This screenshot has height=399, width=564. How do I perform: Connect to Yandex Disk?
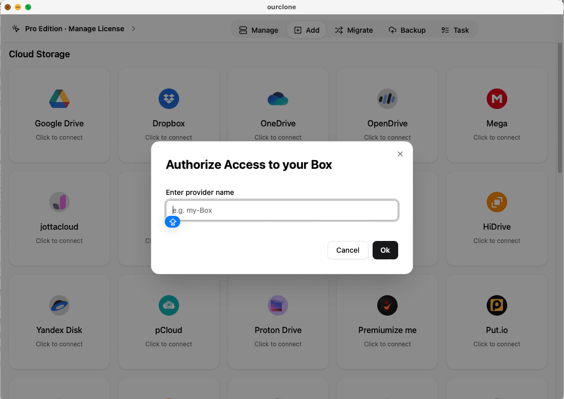[59, 305]
